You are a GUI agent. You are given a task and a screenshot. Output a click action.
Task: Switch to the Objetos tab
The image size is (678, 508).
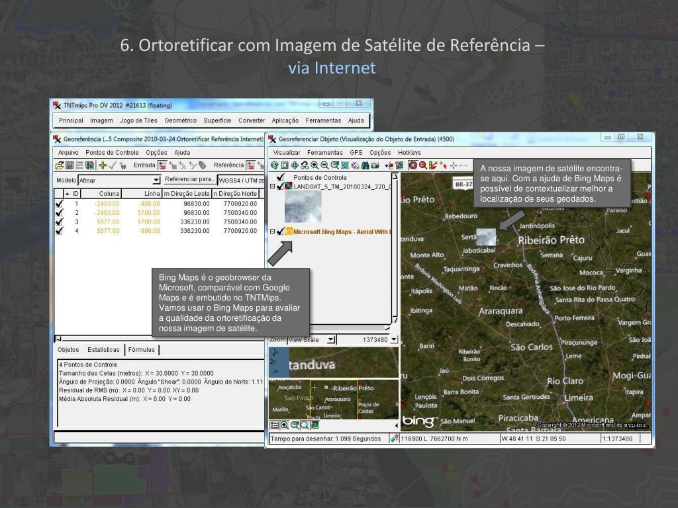point(68,349)
